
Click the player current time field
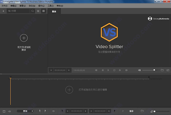coord(60,70)
